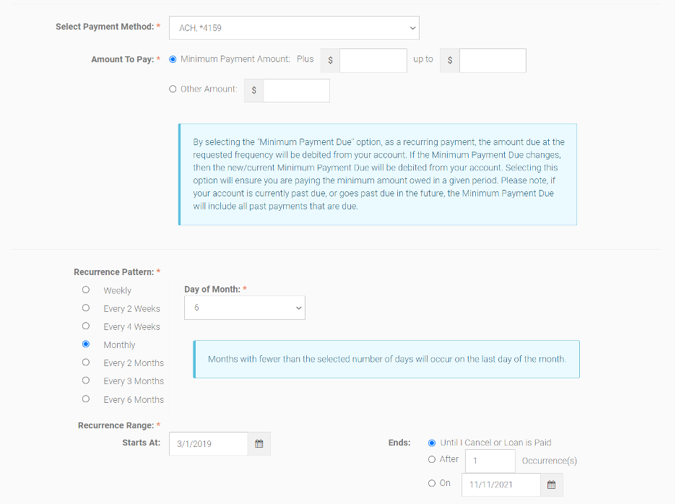
Task: Click the up to dollar amount field
Action: (x=493, y=61)
